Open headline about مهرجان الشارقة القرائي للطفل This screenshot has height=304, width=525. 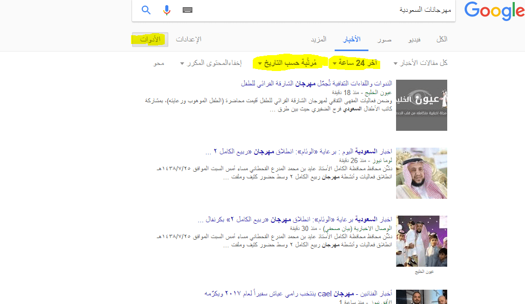coord(316,83)
